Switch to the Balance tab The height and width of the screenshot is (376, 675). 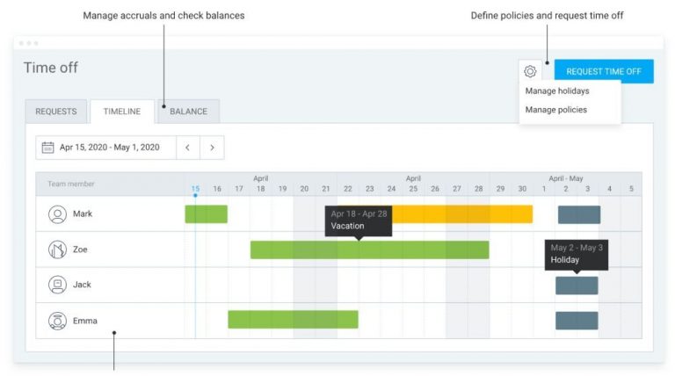click(188, 112)
